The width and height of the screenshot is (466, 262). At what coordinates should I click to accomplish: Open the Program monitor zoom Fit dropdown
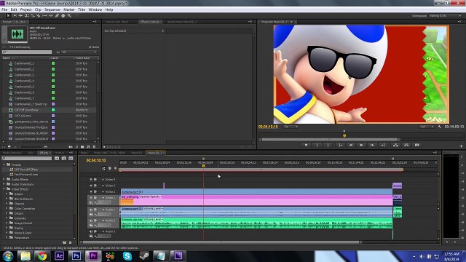291,127
